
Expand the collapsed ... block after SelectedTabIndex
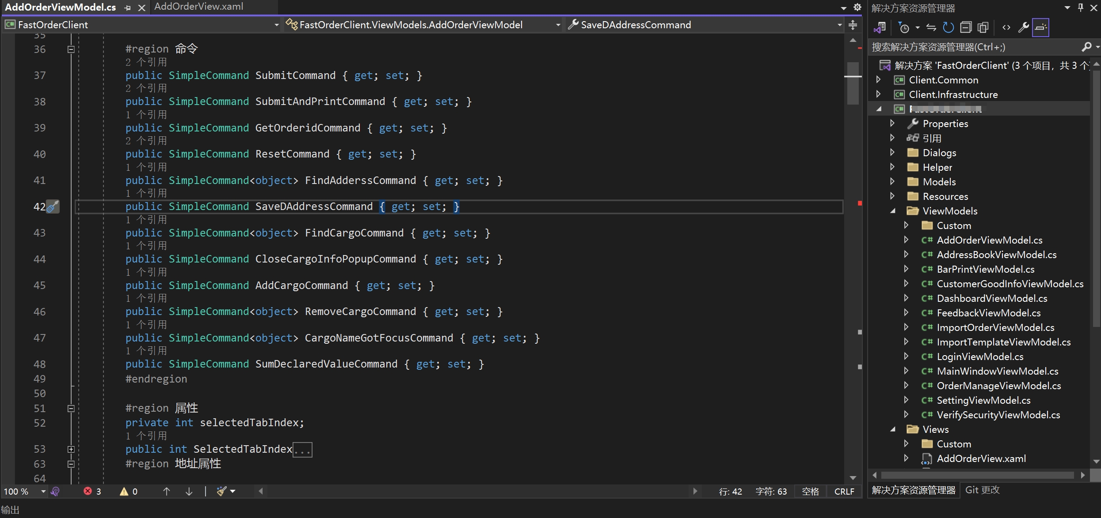point(303,450)
